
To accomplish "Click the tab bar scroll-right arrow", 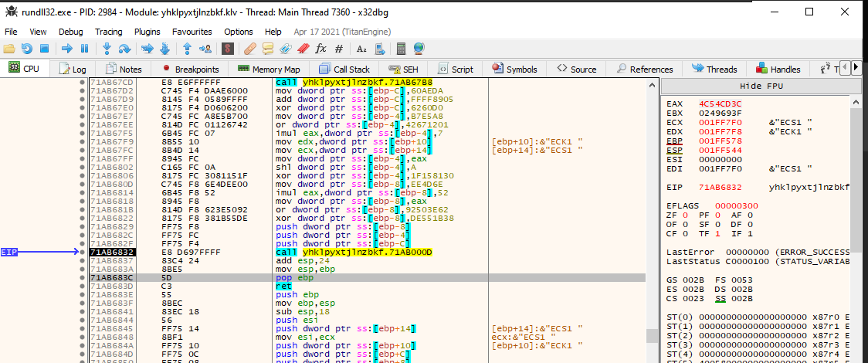I will click(x=856, y=68).
